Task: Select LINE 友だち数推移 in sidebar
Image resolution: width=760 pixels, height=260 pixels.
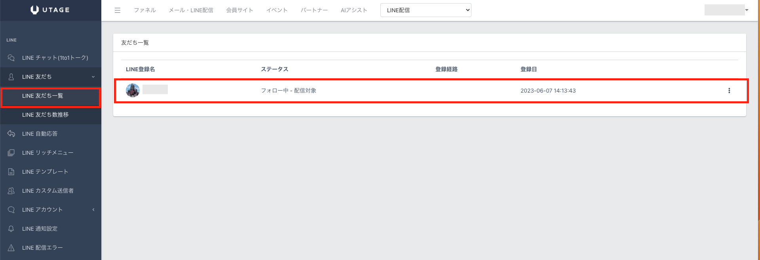Action: coord(46,115)
